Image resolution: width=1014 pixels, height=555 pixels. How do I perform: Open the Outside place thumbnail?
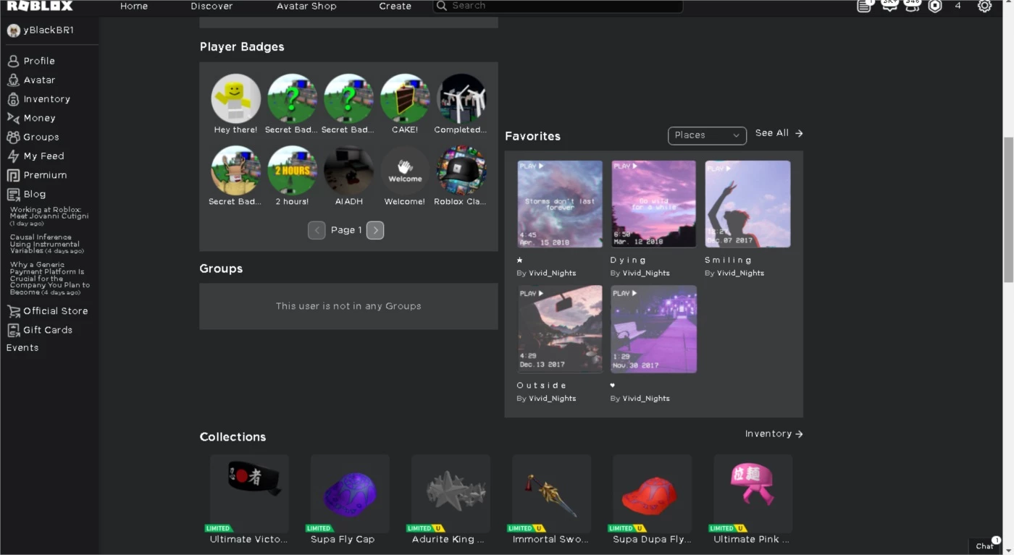click(x=560, y=329)
